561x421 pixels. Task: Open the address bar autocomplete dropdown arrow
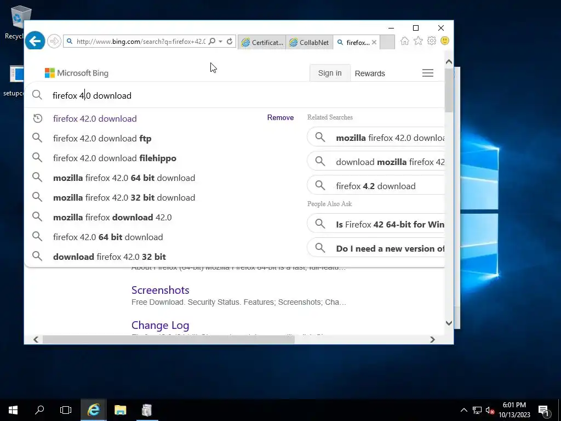(221, 42)
